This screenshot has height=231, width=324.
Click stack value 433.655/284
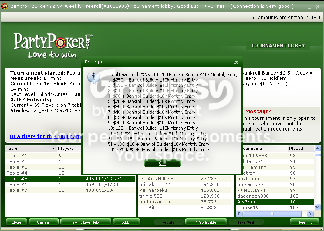coord(100,190)
